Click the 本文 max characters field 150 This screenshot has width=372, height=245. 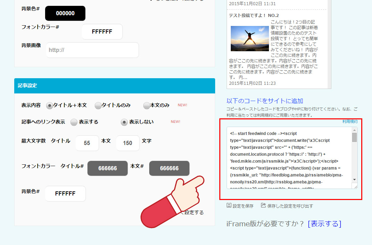click(x=128, y=143)
